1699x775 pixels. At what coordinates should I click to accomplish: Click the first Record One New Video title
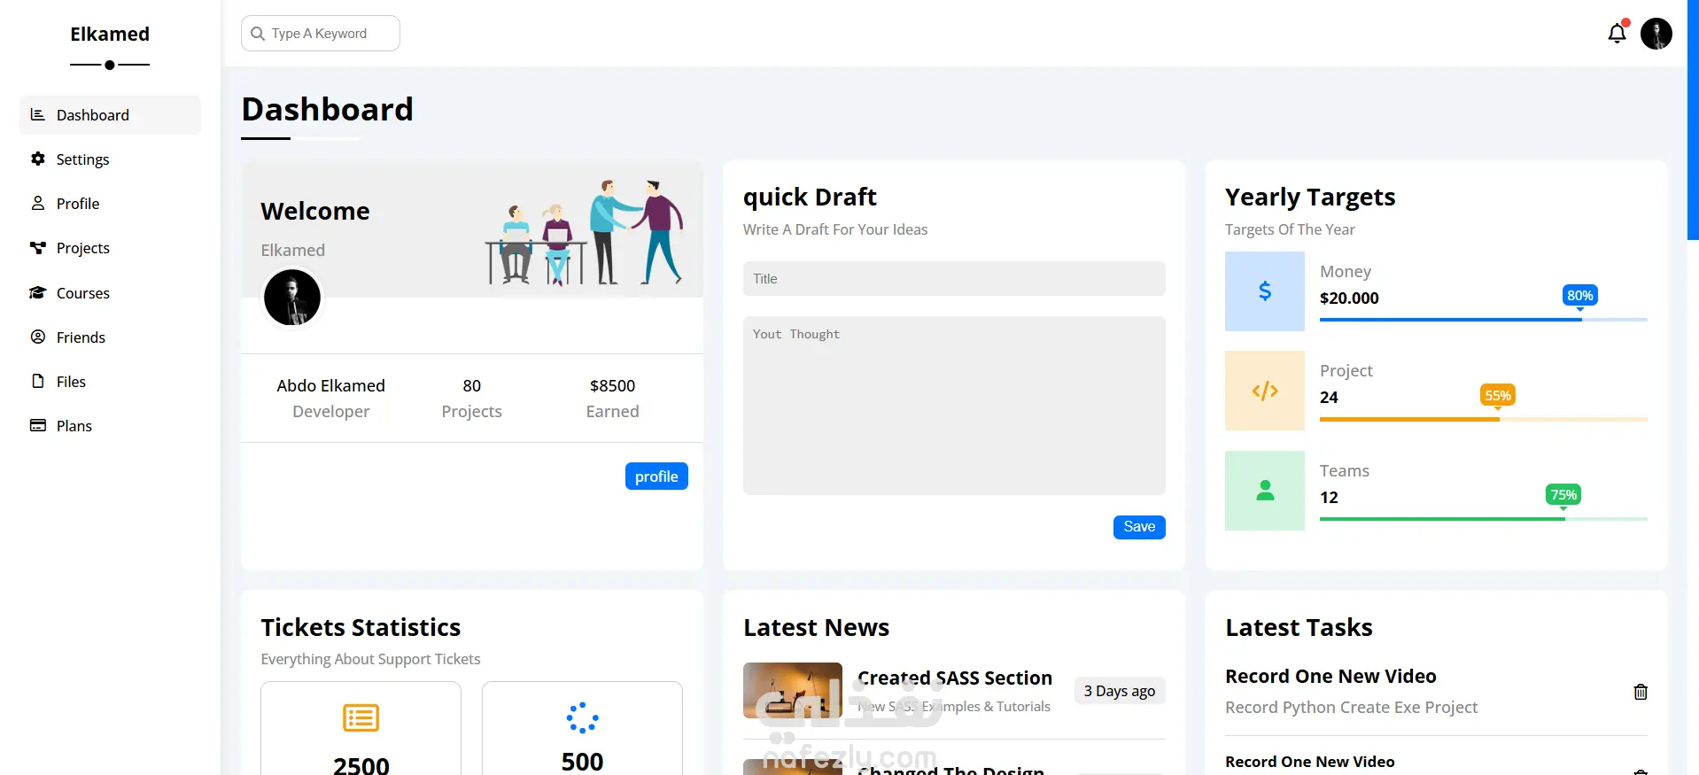tap(1330, 676)
